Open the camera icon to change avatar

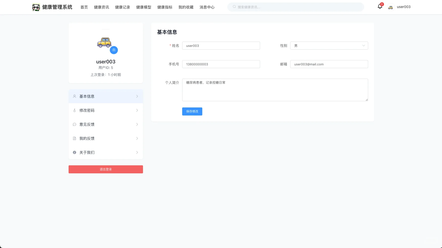coord(114,50)
